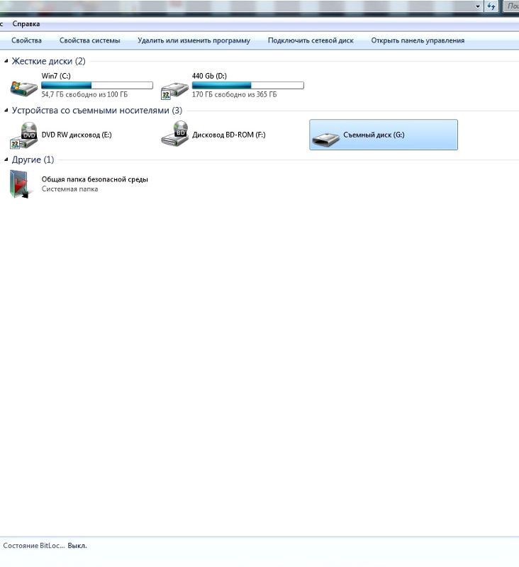Screen dimensions: 519x567
Task: Select the Win7 (C:) drive icon
Action: click(x=23, y=87)
